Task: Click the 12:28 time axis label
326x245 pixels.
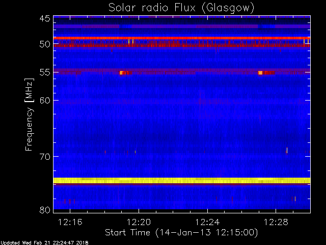Action: (276, 222)
